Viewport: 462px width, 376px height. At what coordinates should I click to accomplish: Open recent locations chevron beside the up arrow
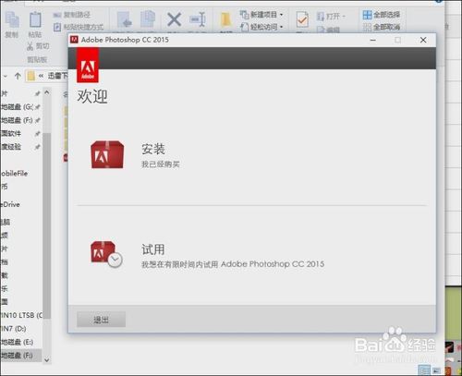[5, 76]
